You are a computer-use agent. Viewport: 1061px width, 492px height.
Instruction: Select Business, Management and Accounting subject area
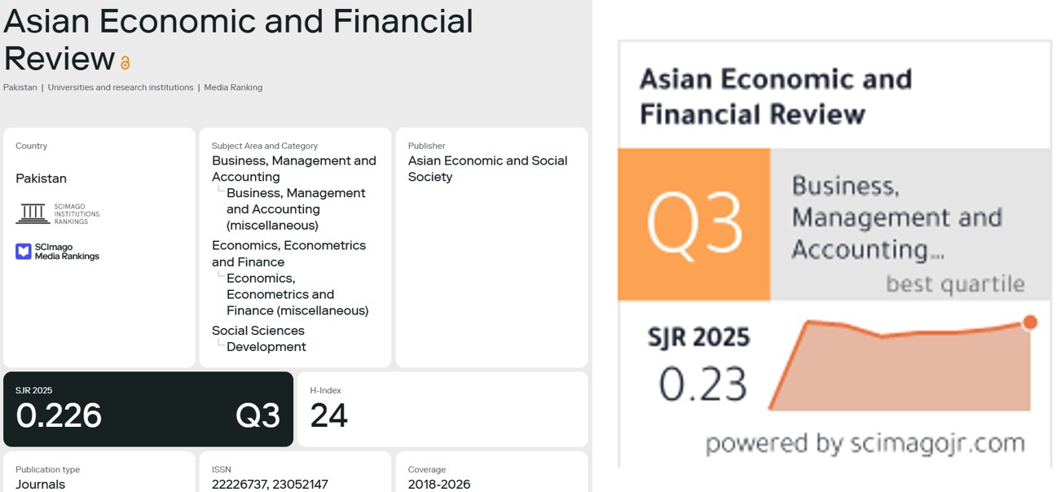coord(294,169)
